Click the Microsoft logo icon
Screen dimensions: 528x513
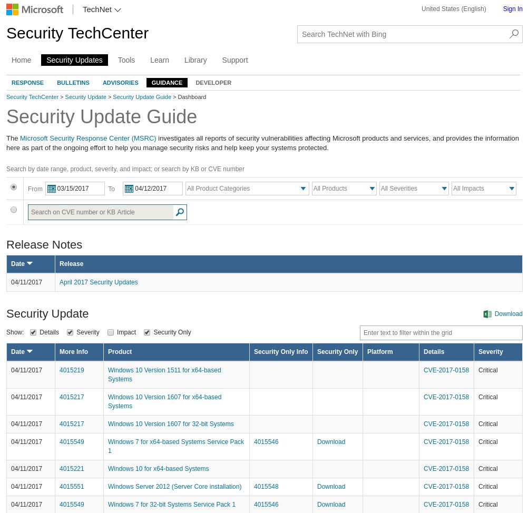tap(12, 9)
